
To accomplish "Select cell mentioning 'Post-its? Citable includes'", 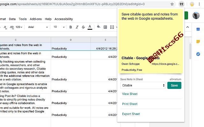I will pyautogui.click(x=25, y=99).
